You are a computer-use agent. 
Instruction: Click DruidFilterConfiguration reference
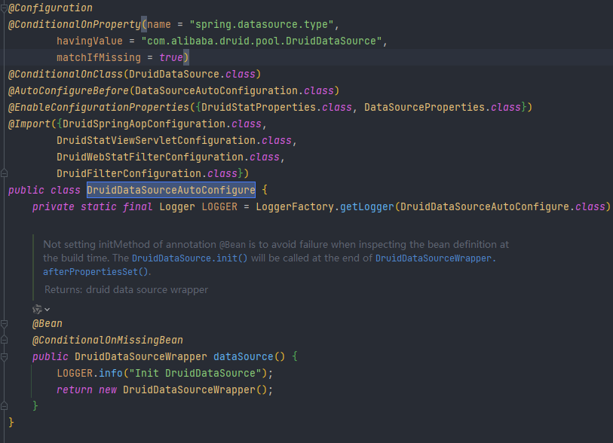129,173
